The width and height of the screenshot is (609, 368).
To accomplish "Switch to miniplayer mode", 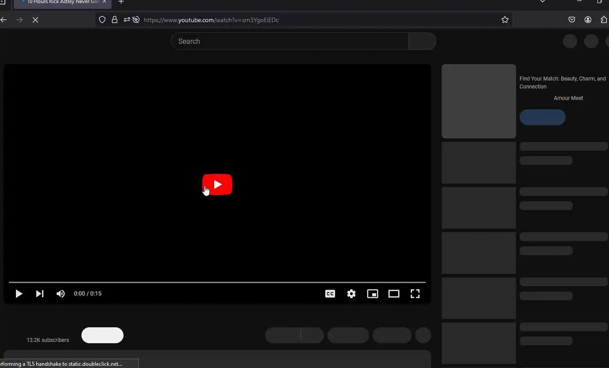I will [373, 294].
